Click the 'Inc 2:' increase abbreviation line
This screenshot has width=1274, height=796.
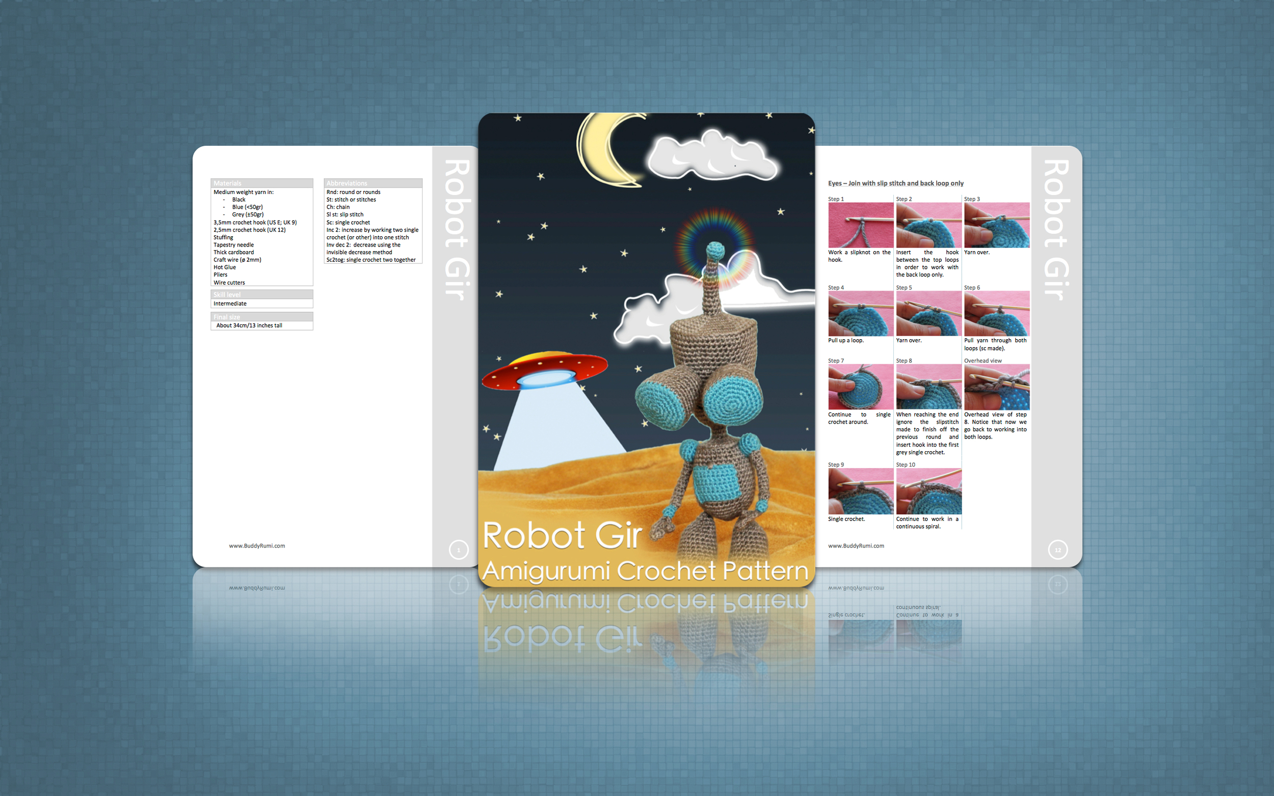coord(373,234)
